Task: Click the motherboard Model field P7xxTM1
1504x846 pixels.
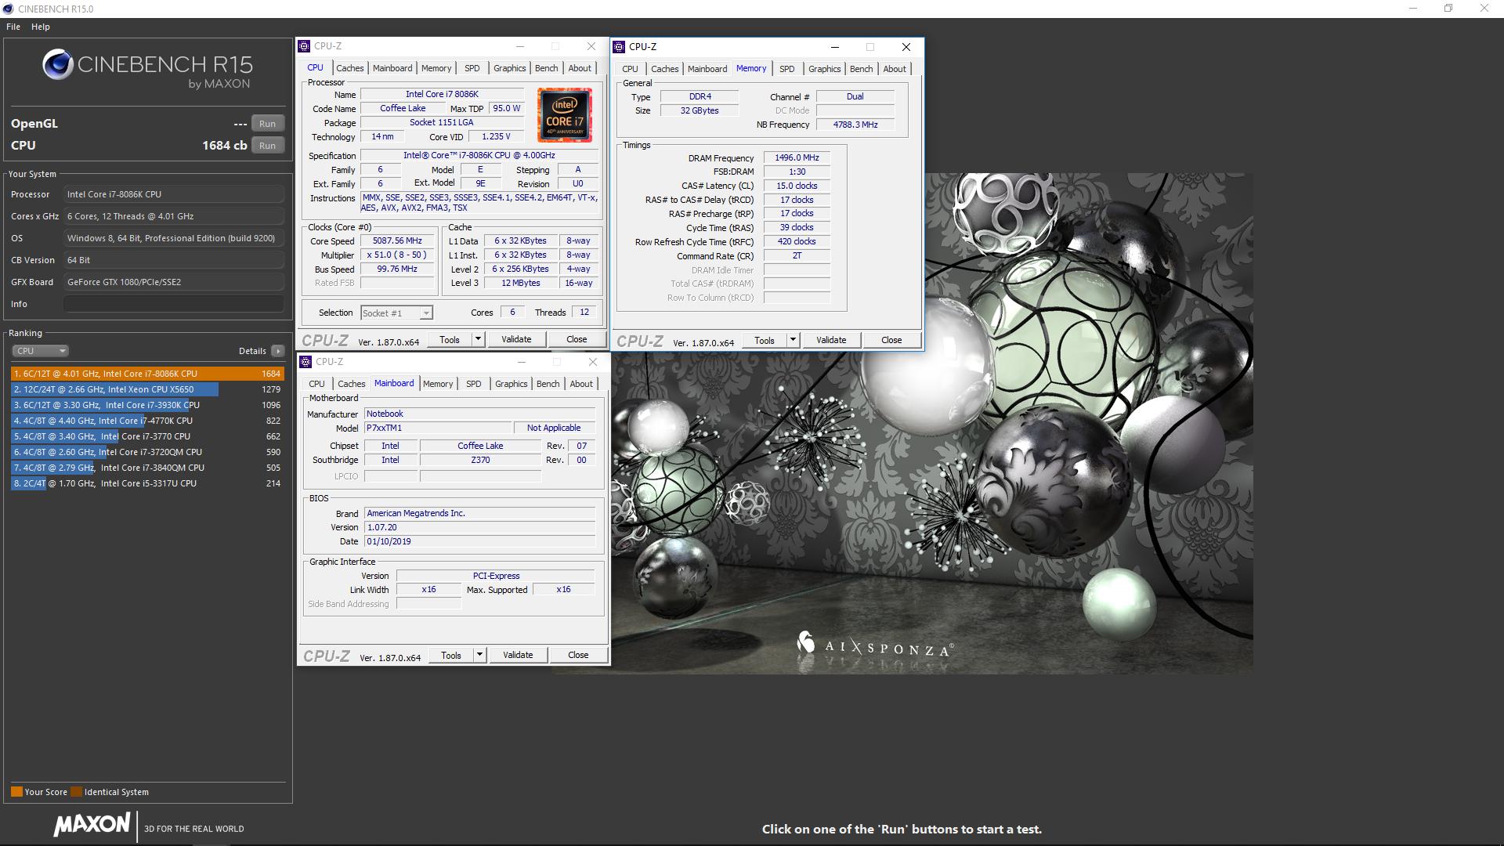Action: tap(437, 428)
